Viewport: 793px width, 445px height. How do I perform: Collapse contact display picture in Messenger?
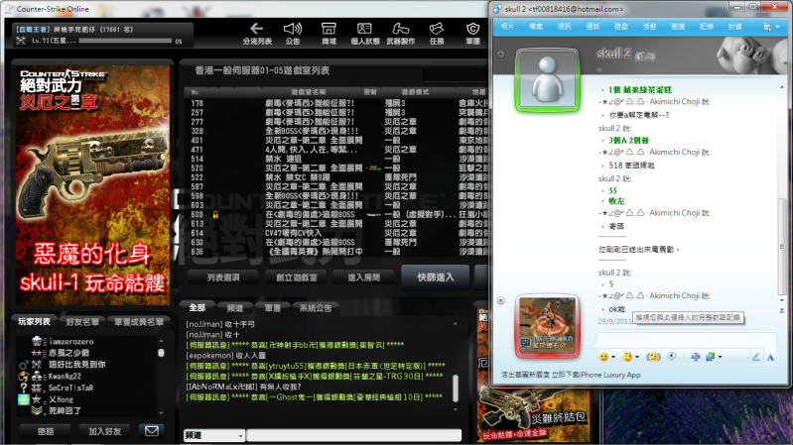(500, 55)
